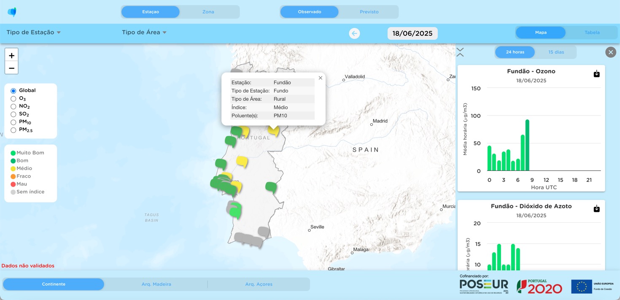This screenshot has height=300, width=620.
Task: Close the charts panel with round X
Action: coord(610,52)
